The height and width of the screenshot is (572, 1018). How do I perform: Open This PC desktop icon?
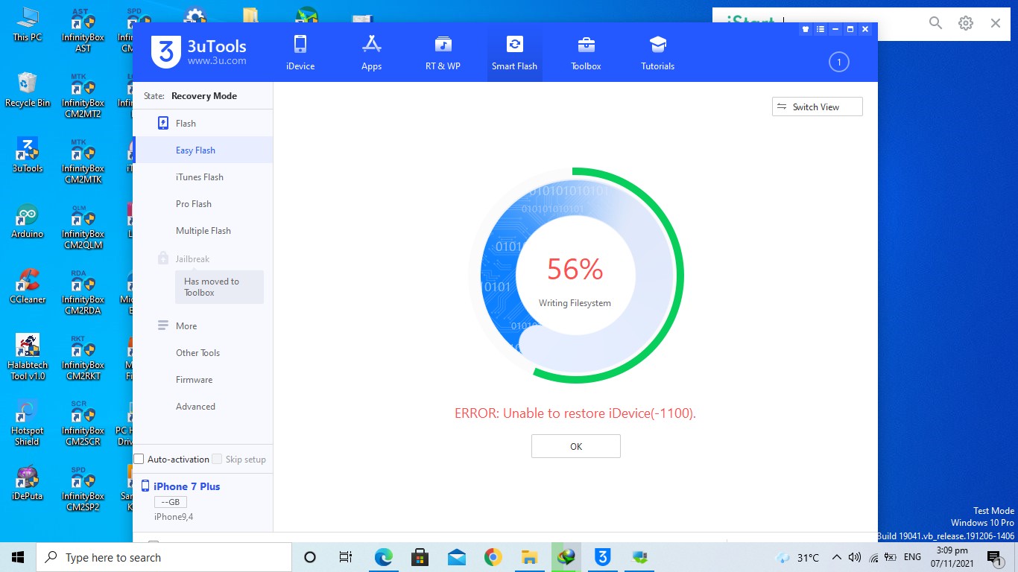(28, 25)
